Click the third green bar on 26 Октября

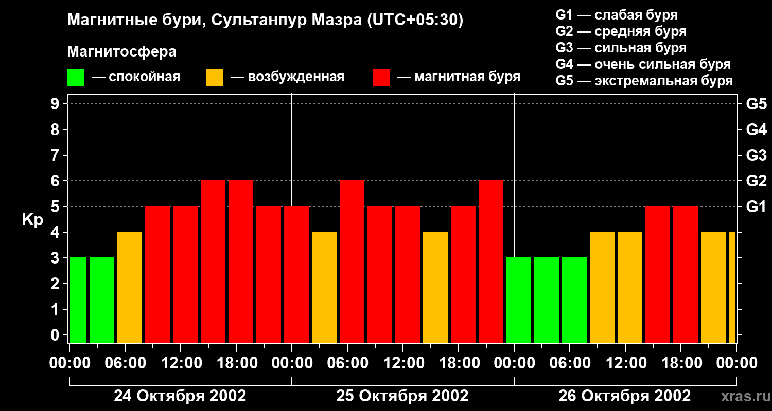point(574,300)
